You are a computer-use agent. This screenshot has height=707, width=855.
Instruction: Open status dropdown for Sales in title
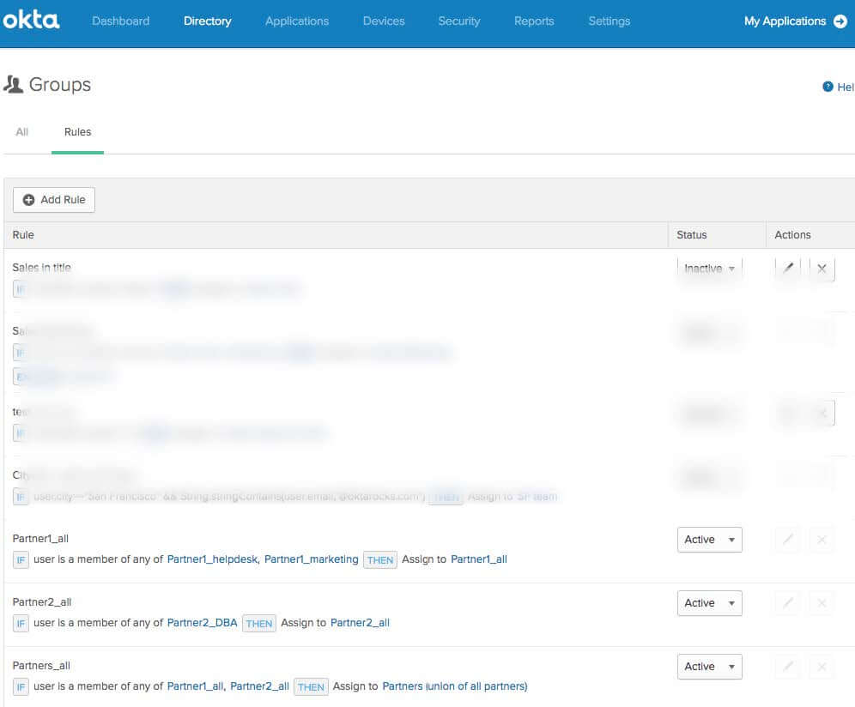pyautogui.click(x=709, y=269)
